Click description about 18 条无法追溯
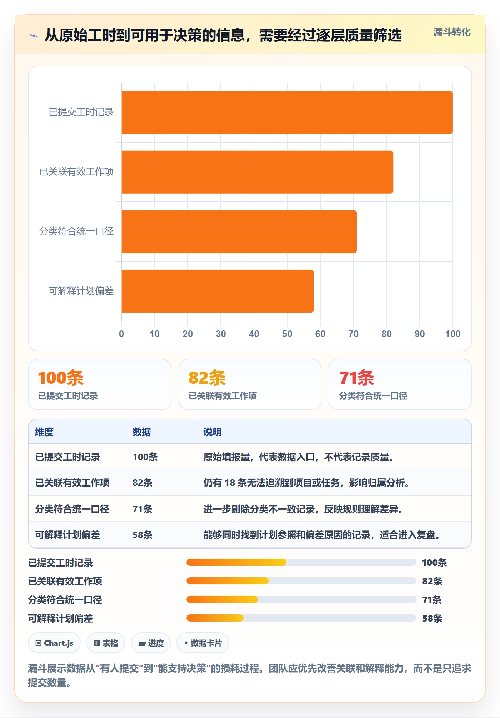 click(x=306, y=483)
